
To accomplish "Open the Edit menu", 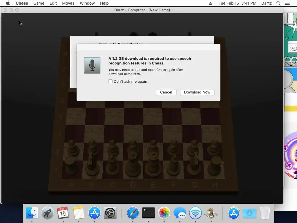I will [53, 3].
